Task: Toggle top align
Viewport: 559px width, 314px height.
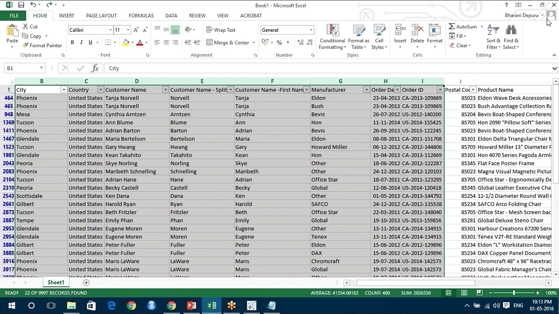Action: pos(157,30)
